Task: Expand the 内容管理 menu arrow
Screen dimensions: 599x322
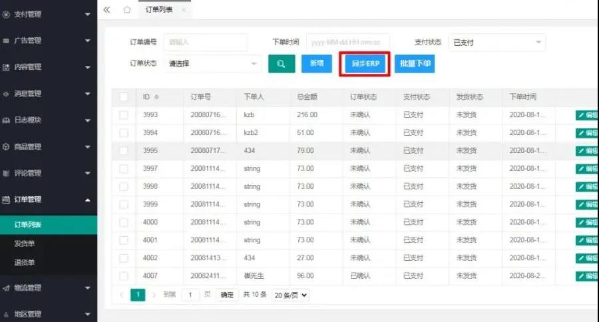Action: coord(88,67)
